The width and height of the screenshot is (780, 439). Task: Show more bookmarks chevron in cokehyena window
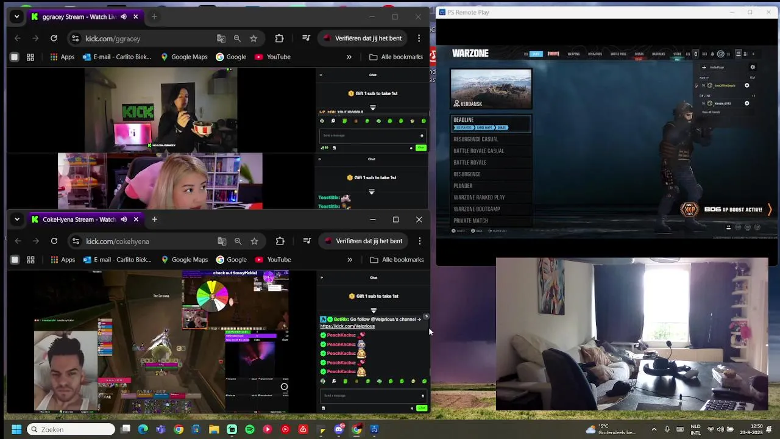pos(350,260)
